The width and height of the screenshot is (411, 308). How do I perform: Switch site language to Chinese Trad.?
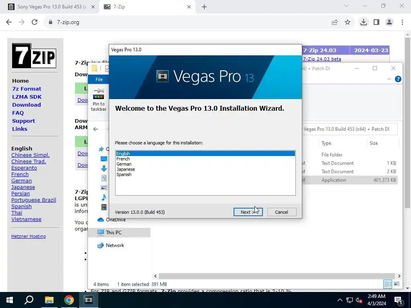click(x=28, y=161)
